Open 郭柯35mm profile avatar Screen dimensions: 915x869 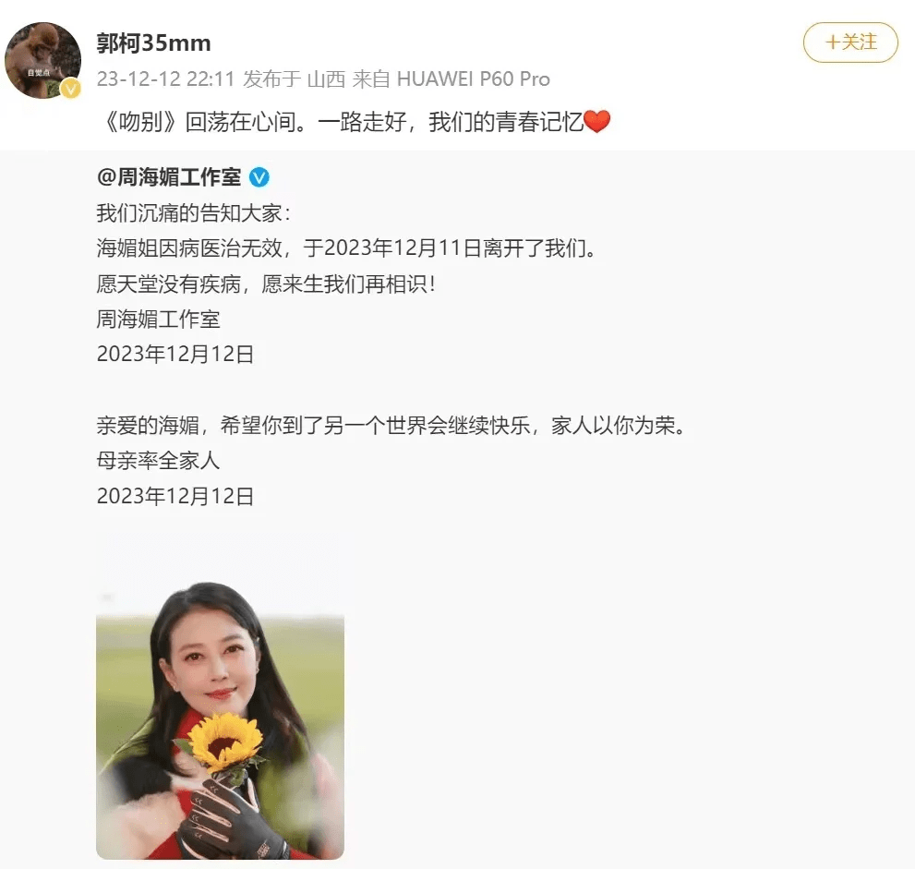pos(42,60)
